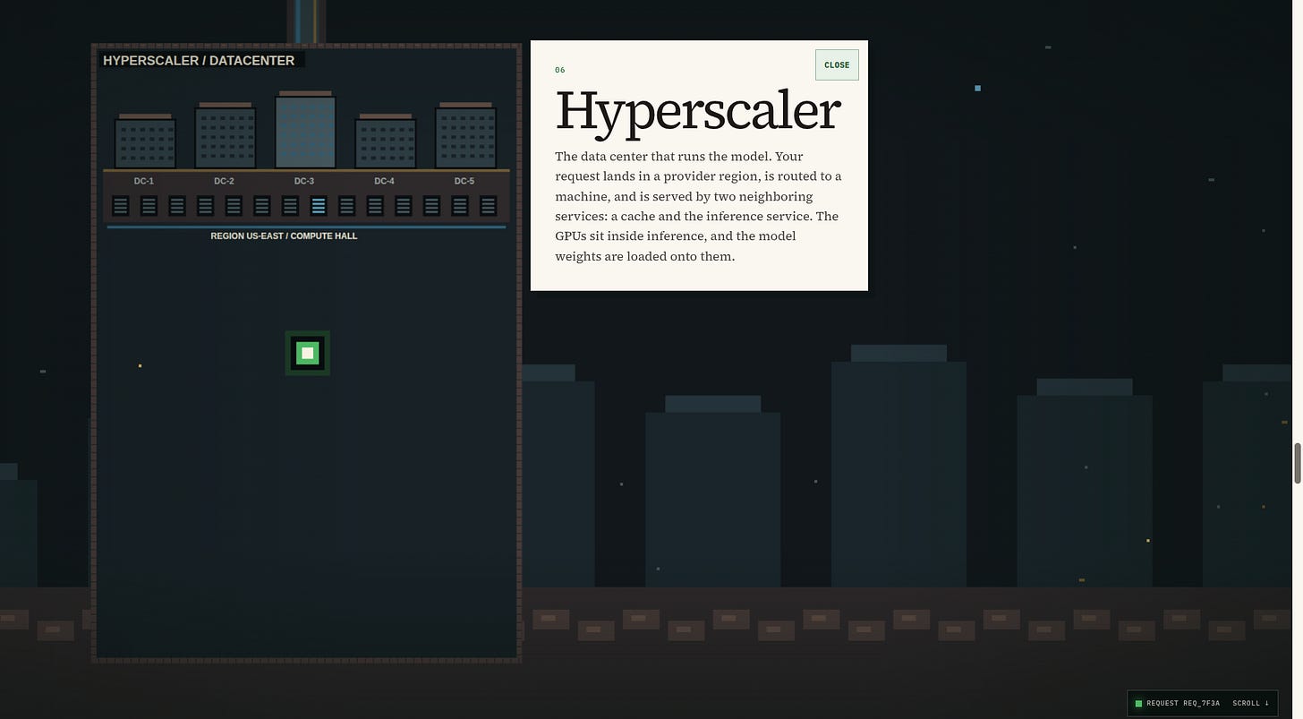Click the 06 step number
Image resolution: width=1303 pixels, height=719 pixels.
click(560, 70)
